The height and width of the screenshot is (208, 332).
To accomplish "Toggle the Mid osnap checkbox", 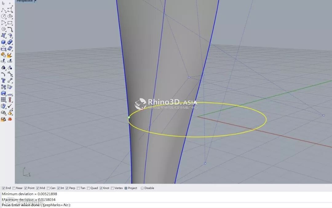I will point(38,188).
